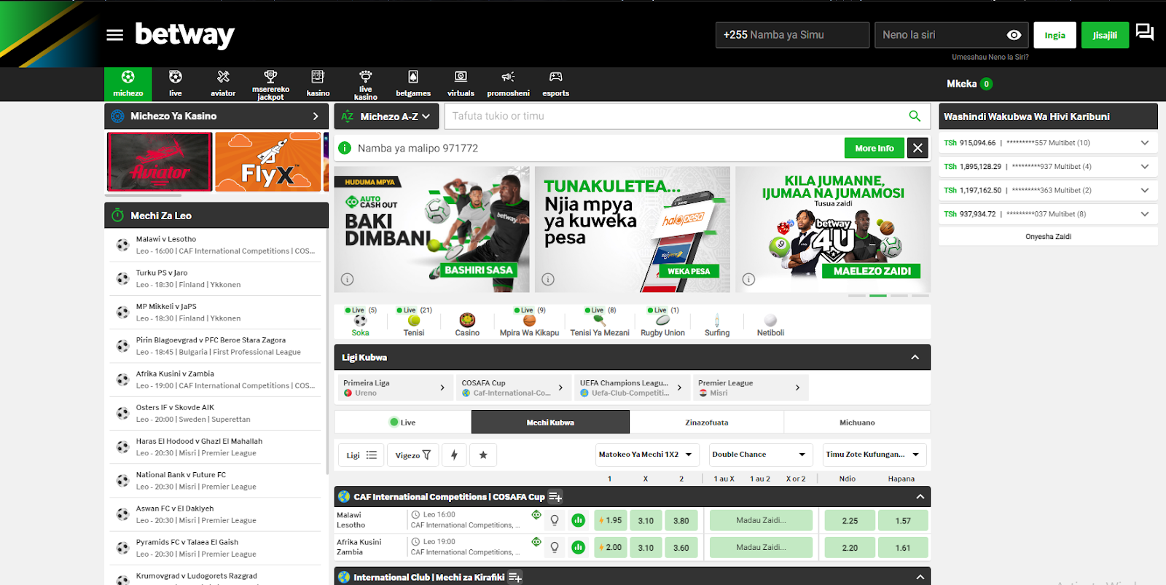Click the Vigezo filter button
The image size is (1166, 585).
[413, 455]
